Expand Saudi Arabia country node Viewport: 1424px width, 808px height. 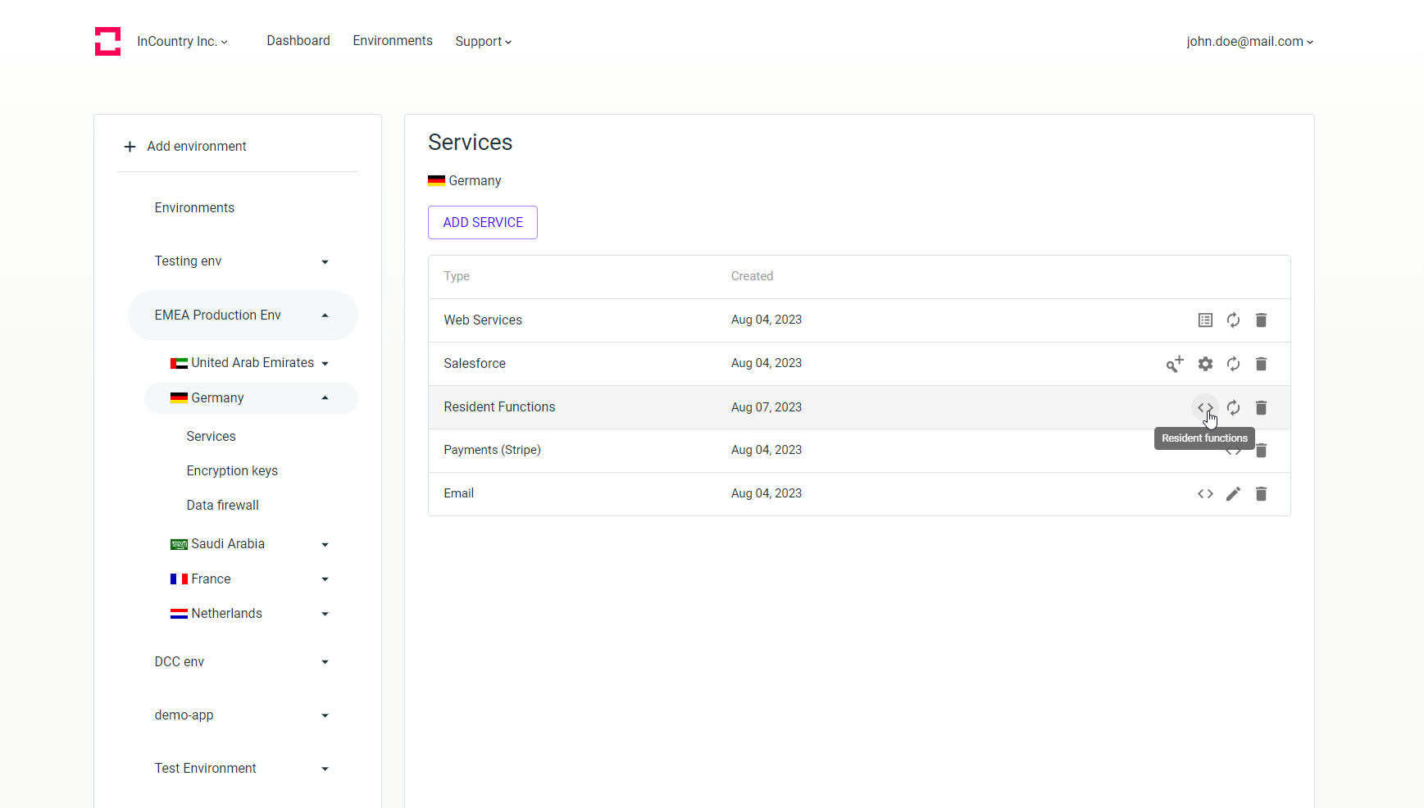click(x=325, y=545)
